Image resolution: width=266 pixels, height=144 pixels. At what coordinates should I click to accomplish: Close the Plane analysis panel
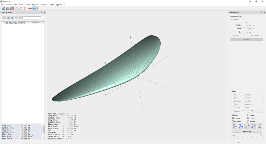264,12
